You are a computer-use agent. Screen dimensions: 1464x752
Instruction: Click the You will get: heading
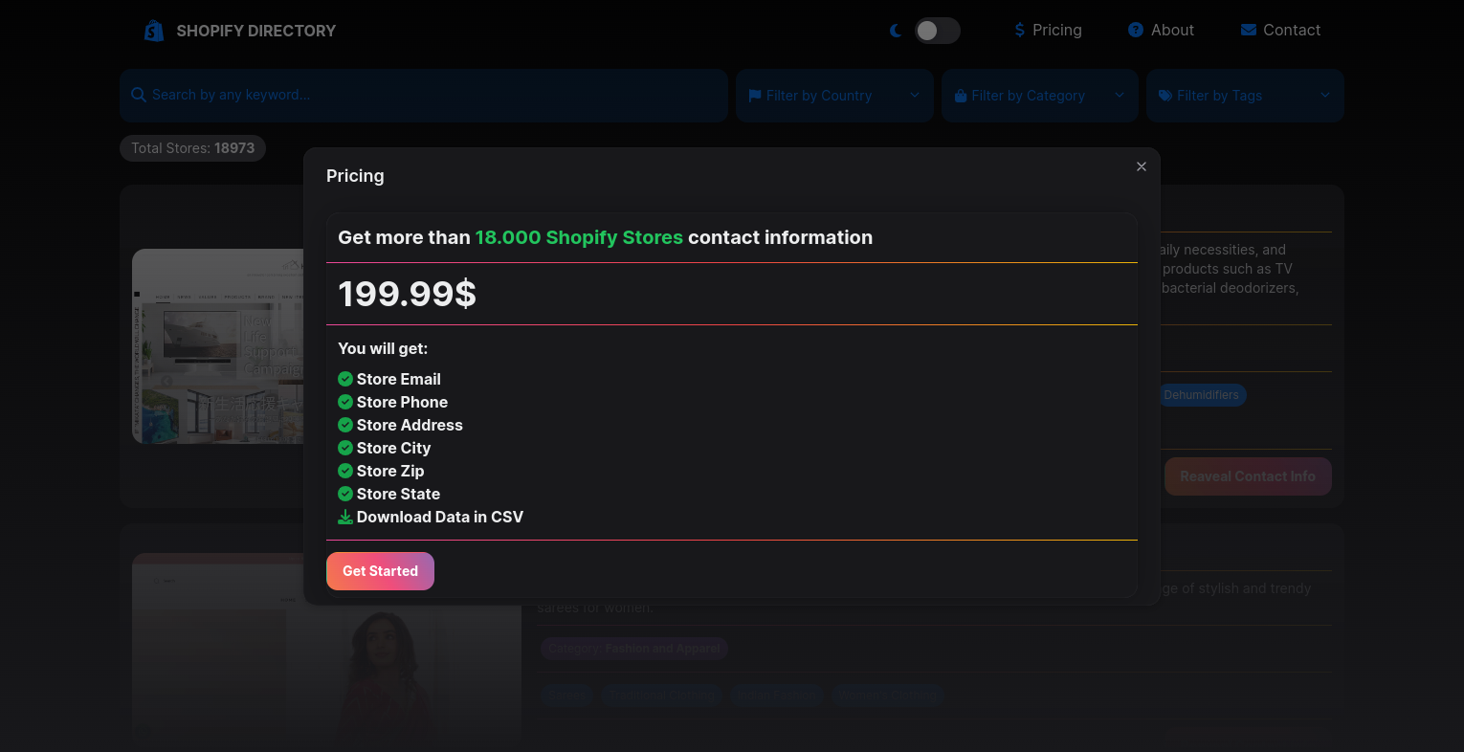pos(383,348)
